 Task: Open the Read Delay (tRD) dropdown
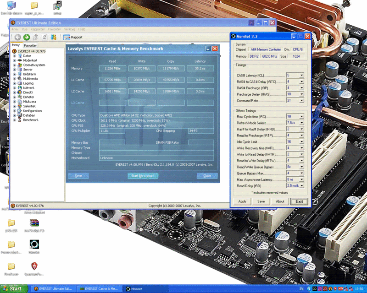[301, 186]
